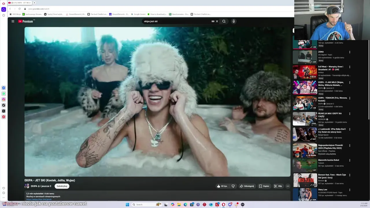Screen dimensions: 370x208
Task: Open options menu for O JAK MIŁO video
Action: [350, 83]
